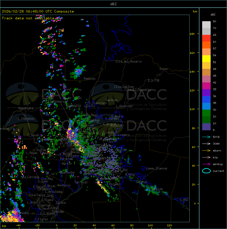Click the 'Lomas_Blancas' place label
The image size is (227, 229).
157,168
